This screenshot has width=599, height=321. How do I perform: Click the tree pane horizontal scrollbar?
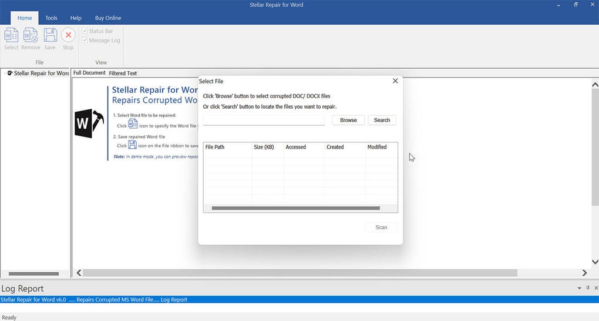33,274
